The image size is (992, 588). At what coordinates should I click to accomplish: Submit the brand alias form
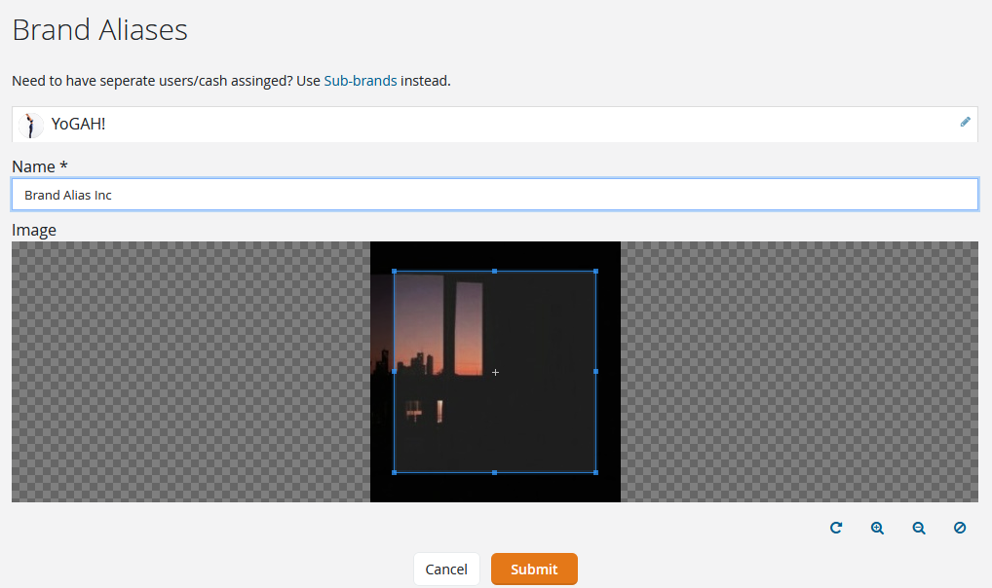point(534,570)
